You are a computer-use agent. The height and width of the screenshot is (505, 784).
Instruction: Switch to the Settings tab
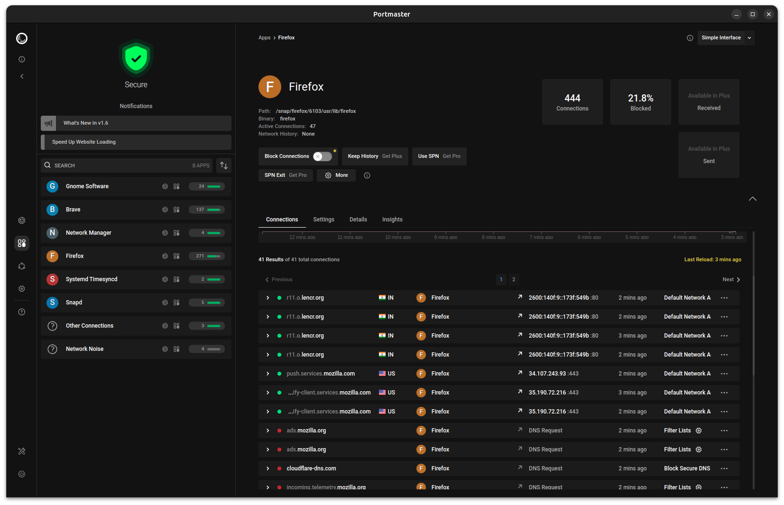tap(323, 220)
